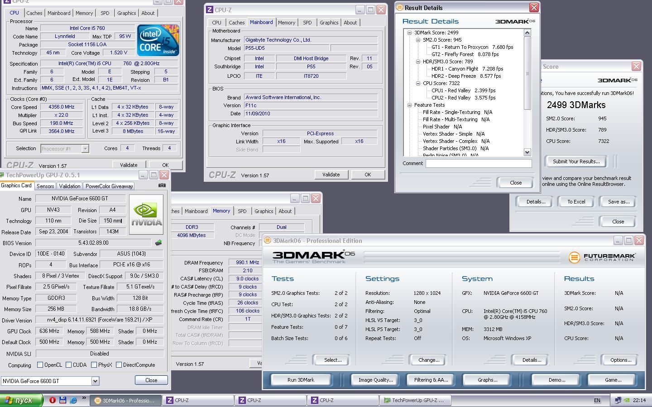Click Game button in 3DMark06
The width and height of the screenshot is (652, 407).
click(613, 380)
